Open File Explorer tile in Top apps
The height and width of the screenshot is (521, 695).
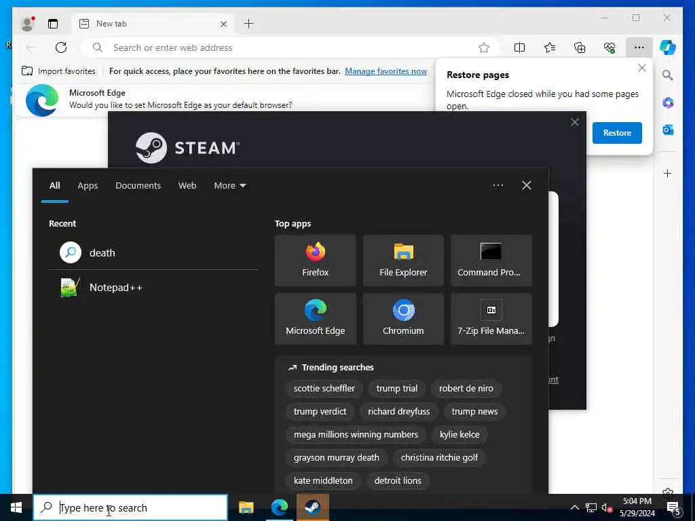click(403, 260)
